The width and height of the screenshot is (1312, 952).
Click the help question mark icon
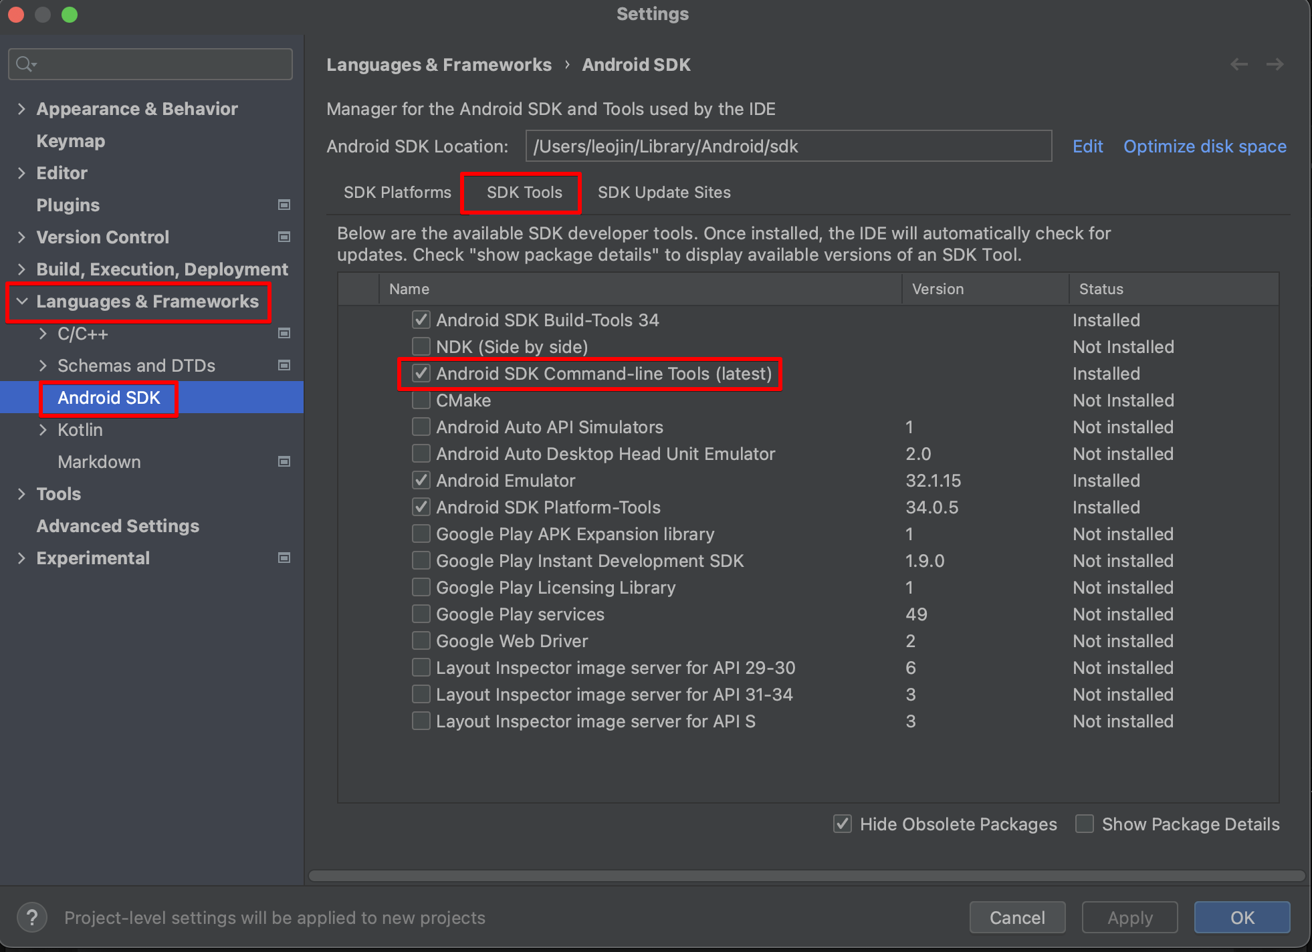coord(31,917)
